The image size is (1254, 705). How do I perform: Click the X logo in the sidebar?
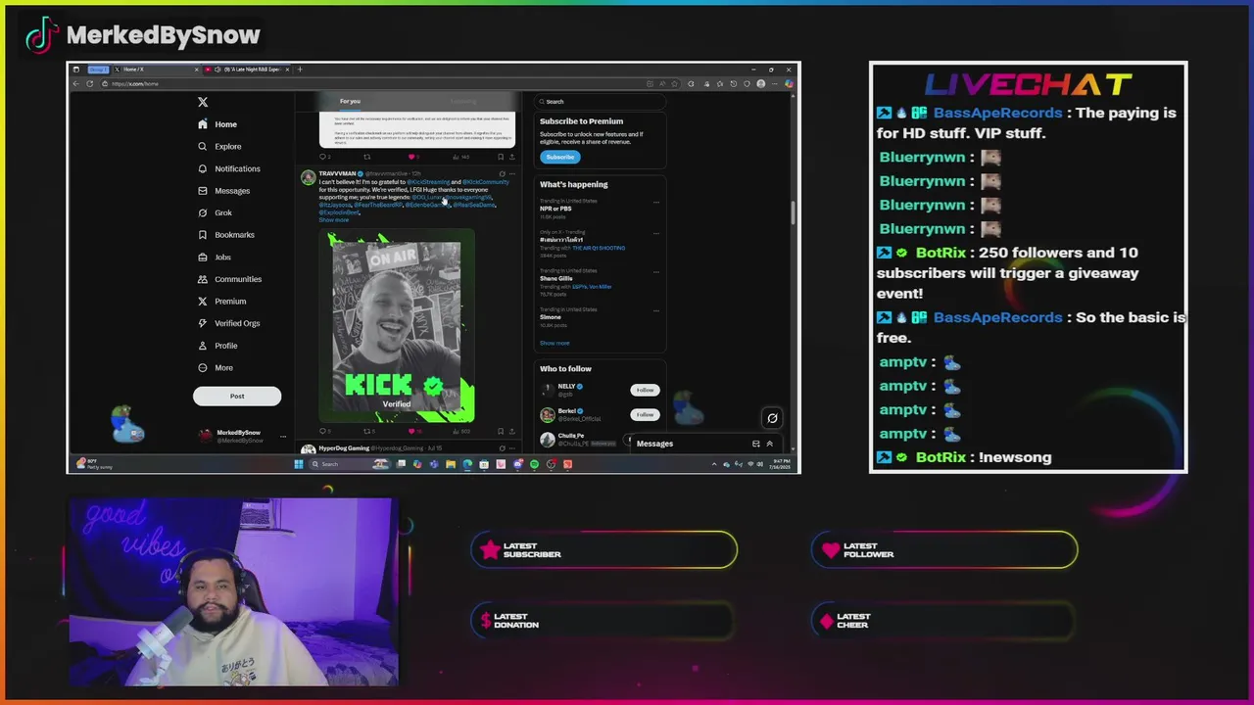[x=203, y=102]
